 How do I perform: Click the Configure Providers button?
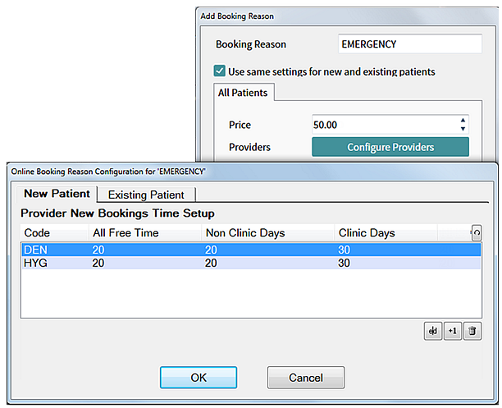[390, 147]
